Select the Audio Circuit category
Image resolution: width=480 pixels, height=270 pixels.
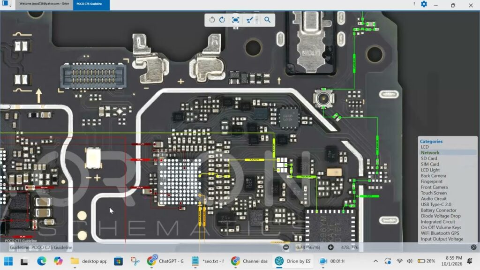pyautogui.click(x=434, y=199)
